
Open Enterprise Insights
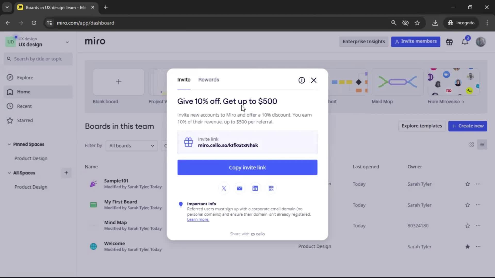(x=364, y=41)
